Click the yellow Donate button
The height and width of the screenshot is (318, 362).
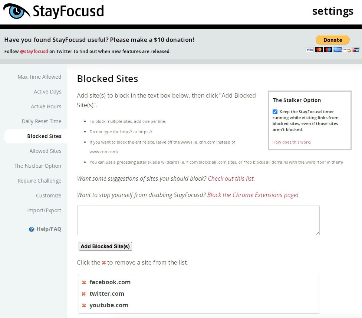(332, 40)
